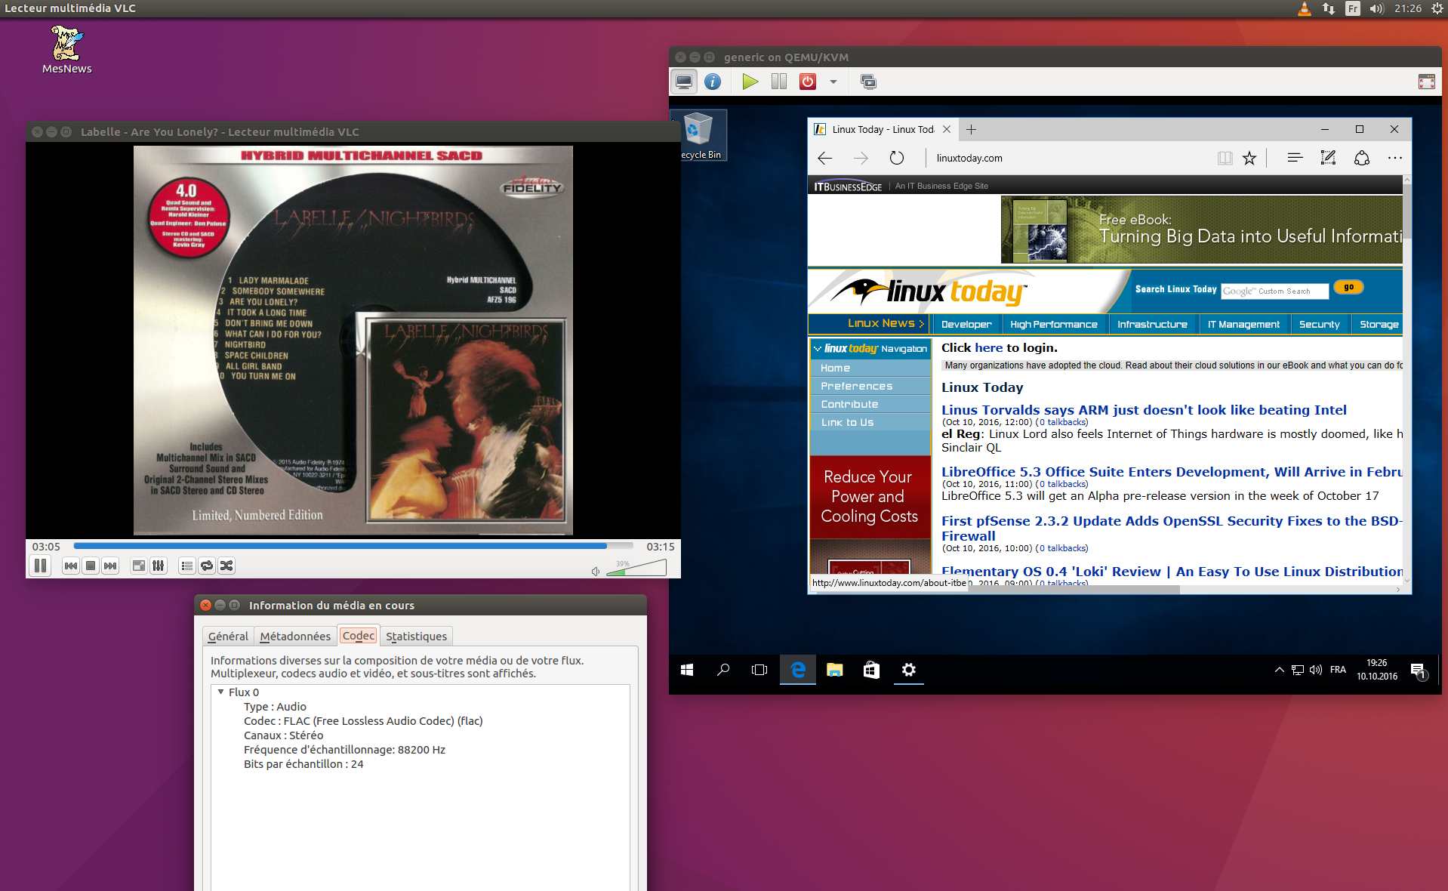1448x891 pixels.
Task: Open the shutdown options dropdown arrow
Action: point(833,82)
